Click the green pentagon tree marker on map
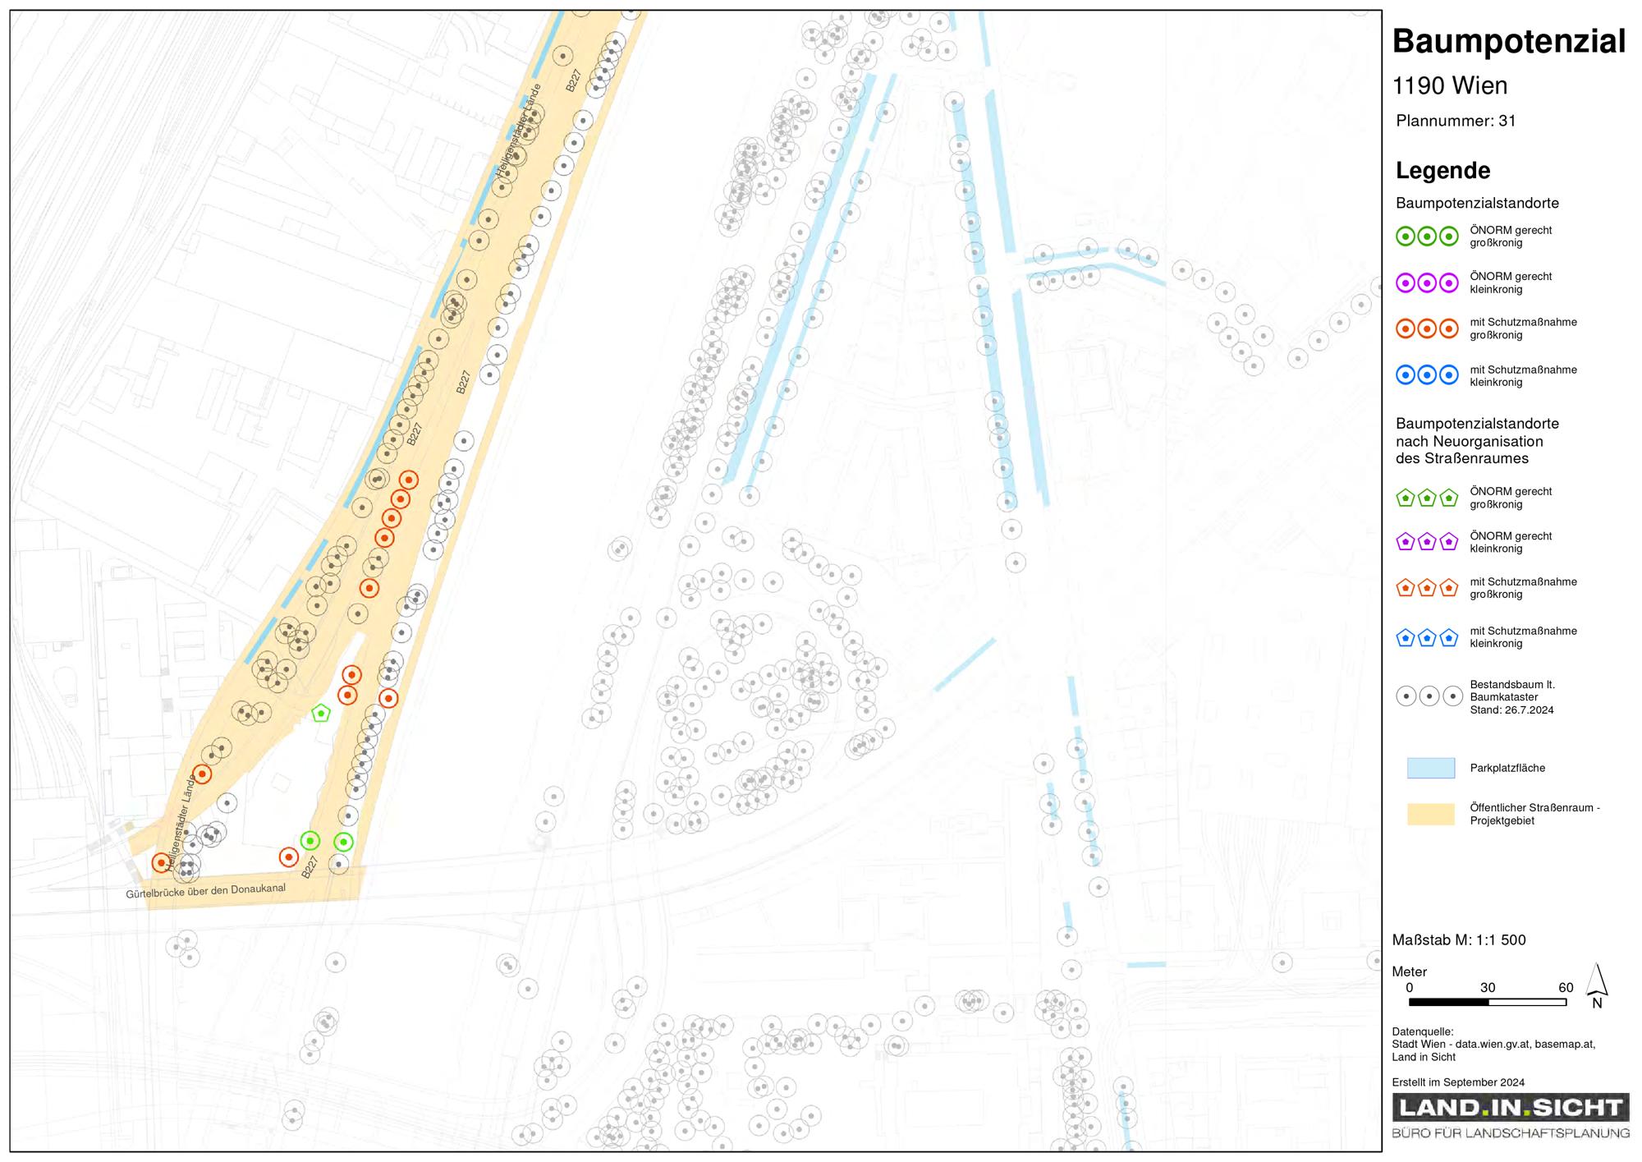Viewport: 1642px width, 1162px height. coord(321,713)
